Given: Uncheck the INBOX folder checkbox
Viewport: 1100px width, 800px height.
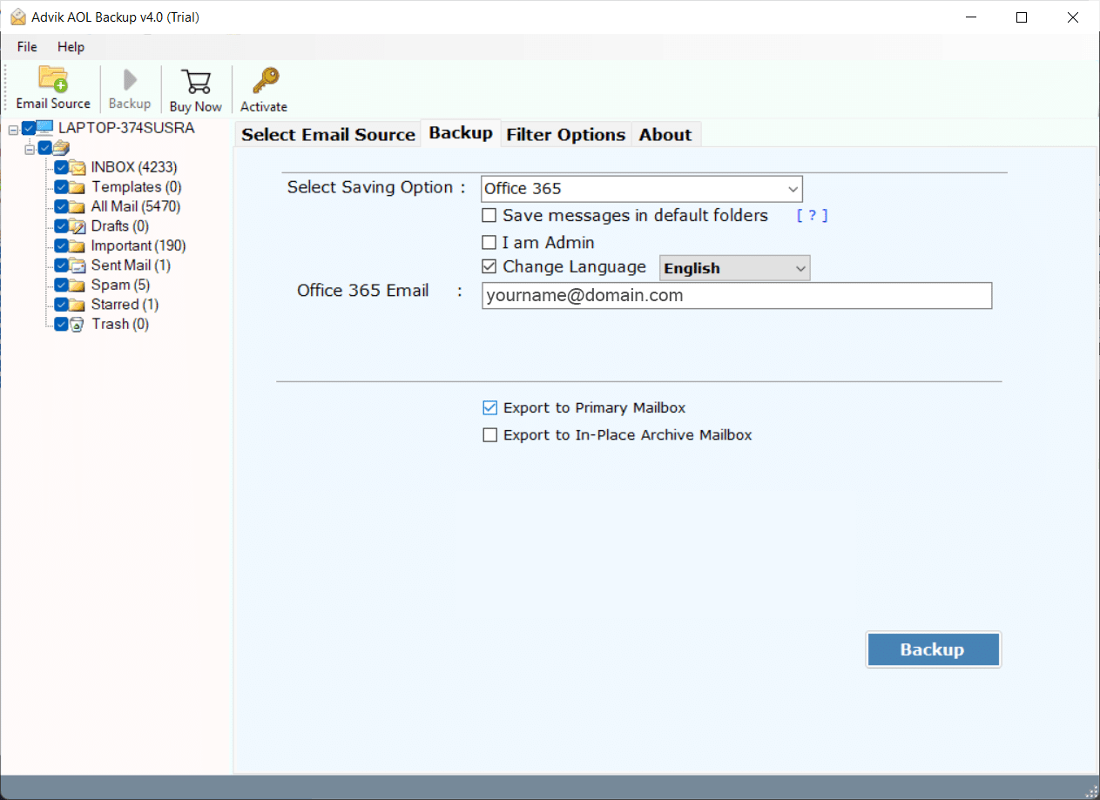Looking at the screenshot, I should 61,167.
